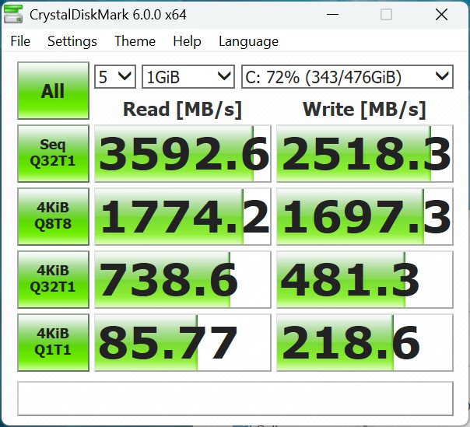Start the 4KiB Q1T1 test
This screenshot has width=470, height=427.
[53, 342]
